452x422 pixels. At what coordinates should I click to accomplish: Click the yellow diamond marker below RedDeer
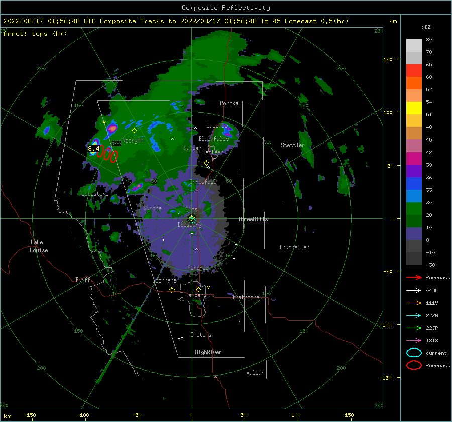[x=207, y=163]
